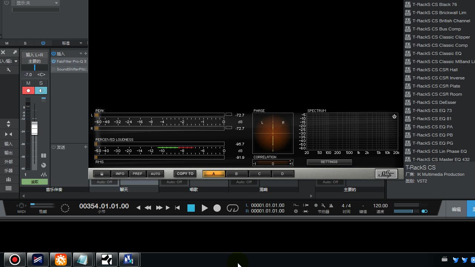
Task: Click the Return to Zero transport button
Action: tap(177, 208)
